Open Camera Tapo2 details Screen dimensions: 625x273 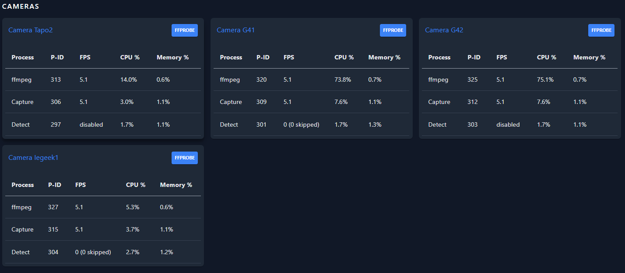pos(30,30)
